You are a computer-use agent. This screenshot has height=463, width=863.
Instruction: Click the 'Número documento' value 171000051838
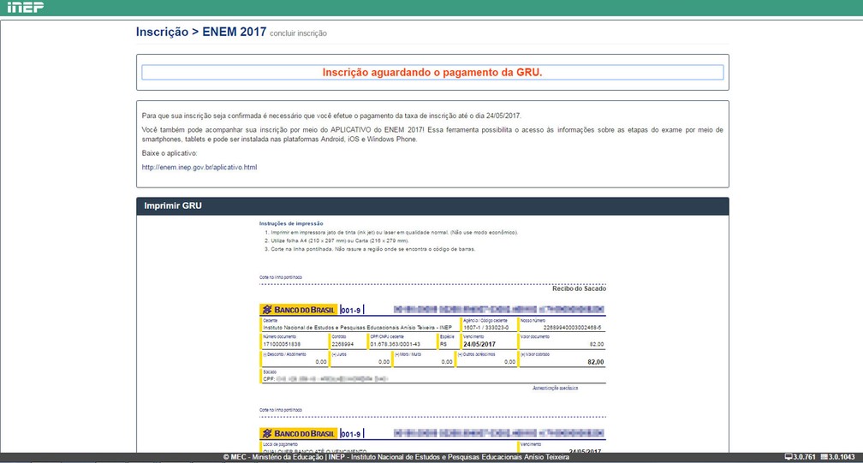[x=282, y=344]
